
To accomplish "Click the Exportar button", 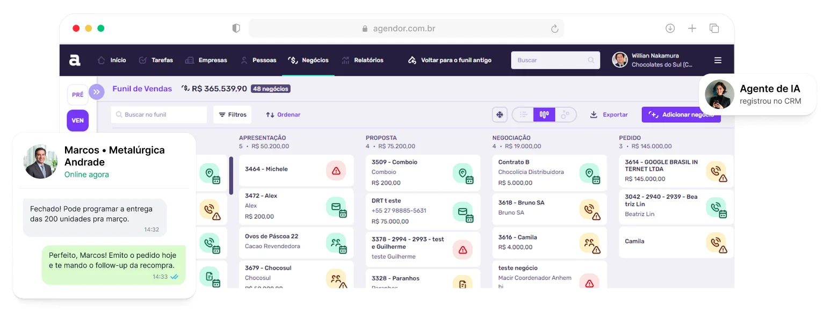I will point(609,114).
